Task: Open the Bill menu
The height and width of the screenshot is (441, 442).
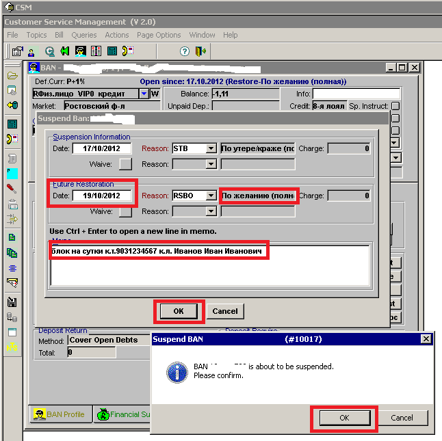Action: (59, 35)
